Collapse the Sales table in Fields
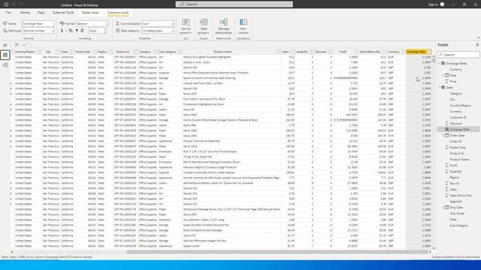This screenshot has height=270, width=481. [439, 88]
